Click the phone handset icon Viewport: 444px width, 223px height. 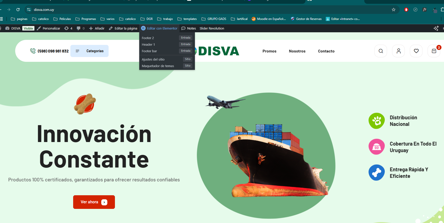[33, 51]
